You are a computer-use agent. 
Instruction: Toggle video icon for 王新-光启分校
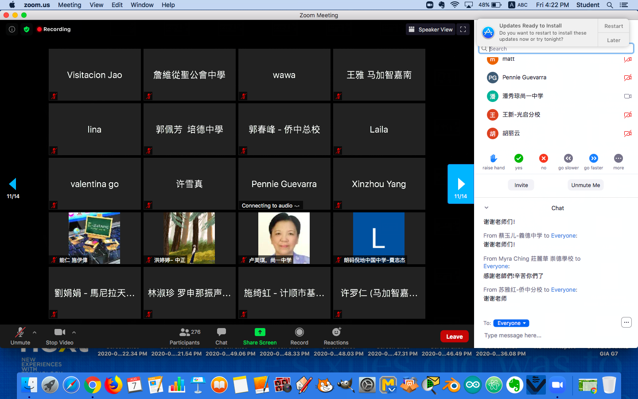coord(628,115)
